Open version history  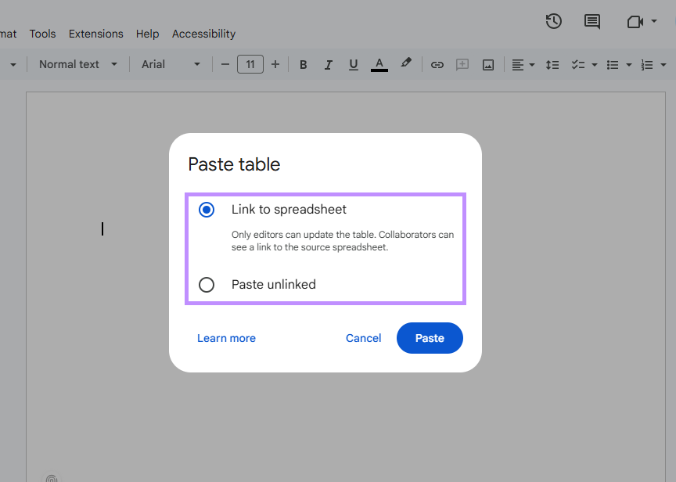coord(553,21)
